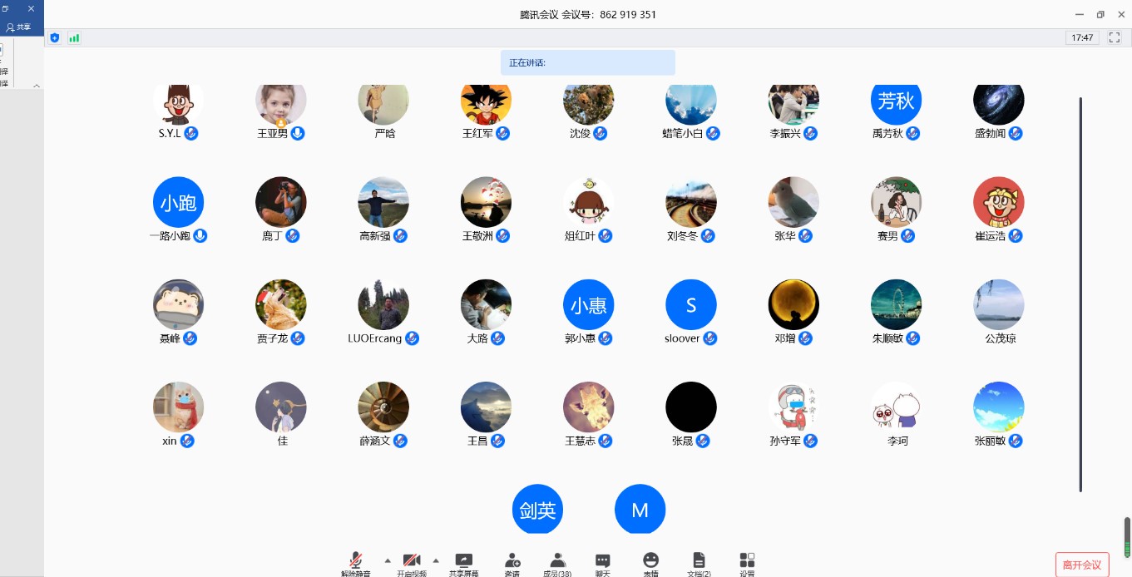Viewport: 1132px width, 577px height.
Task: Open the 聊天 chat panel
Action: click(x=603, y=561)
